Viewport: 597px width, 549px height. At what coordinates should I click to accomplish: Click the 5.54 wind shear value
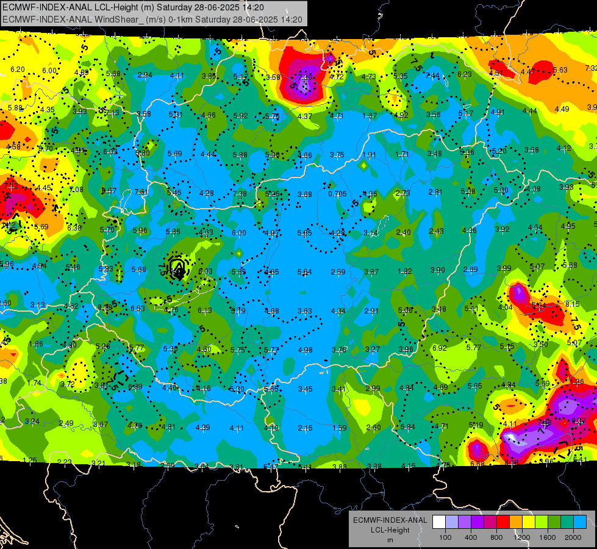pos(304,271)
